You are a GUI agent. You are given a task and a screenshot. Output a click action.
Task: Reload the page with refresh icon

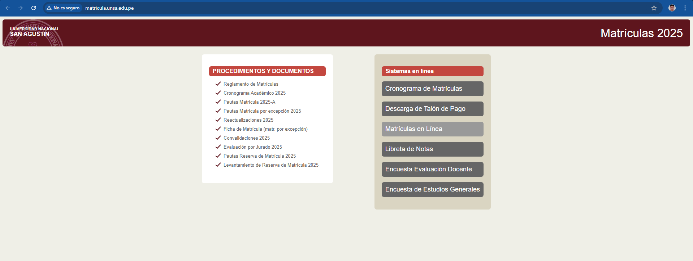[x=34, y=8]
